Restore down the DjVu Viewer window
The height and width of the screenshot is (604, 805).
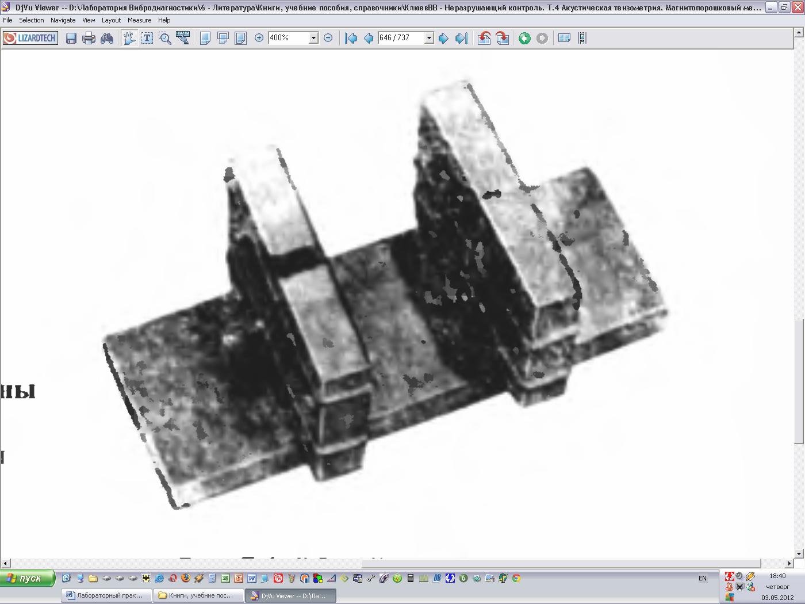point(784,7)
